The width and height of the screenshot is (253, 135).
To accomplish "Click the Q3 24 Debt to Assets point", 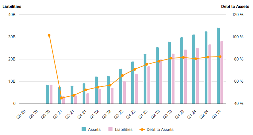I will [220, 57].
